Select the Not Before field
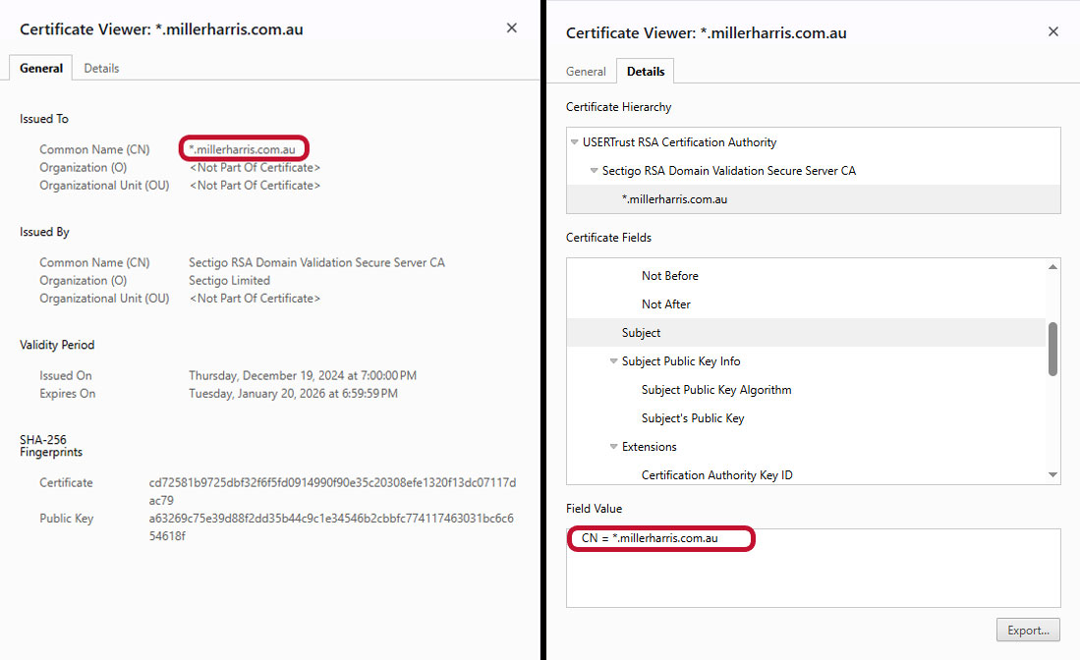Viewport: 1080px width, 660px height. (x=668, y=275)
